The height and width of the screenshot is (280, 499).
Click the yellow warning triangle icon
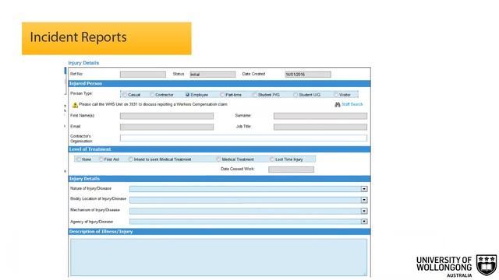[x=75, y=105]
